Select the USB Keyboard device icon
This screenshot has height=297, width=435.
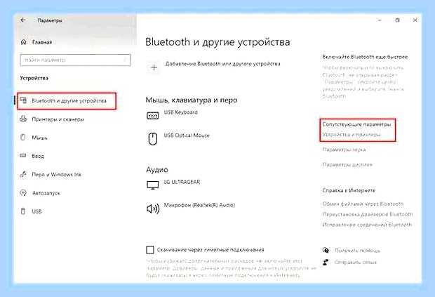[152, 115]
